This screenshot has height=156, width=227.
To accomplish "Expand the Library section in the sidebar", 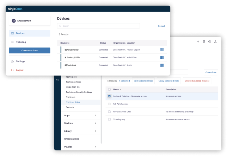I will coord(95,131).
